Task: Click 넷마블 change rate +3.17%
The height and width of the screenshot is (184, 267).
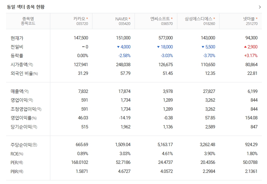Action: click(251, 56)
